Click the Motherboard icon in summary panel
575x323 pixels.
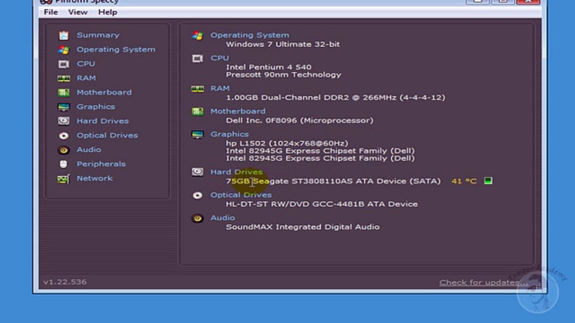tap(197, 111)
